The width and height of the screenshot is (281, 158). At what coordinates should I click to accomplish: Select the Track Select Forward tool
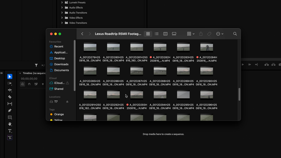(10, 83)
